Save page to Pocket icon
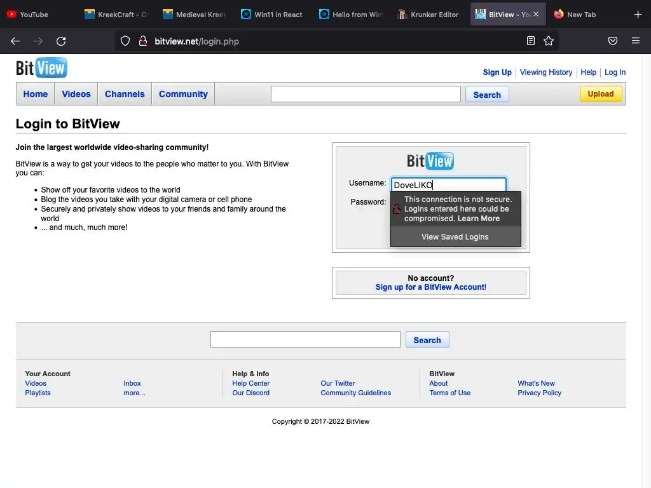This screenshot has height=488, width=651. point(613,41)
